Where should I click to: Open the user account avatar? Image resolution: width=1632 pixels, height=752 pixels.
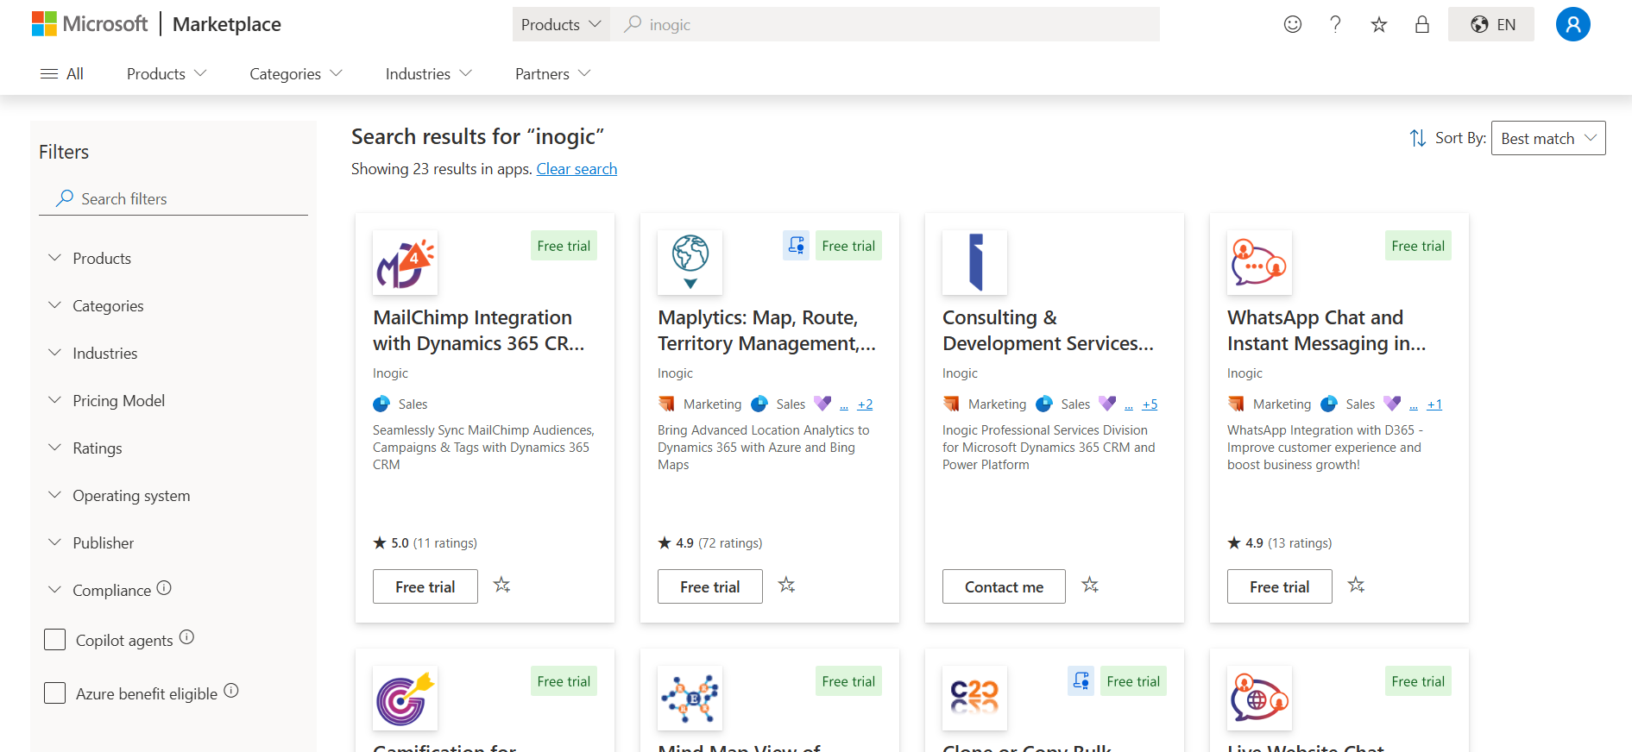click(1573, 24)
